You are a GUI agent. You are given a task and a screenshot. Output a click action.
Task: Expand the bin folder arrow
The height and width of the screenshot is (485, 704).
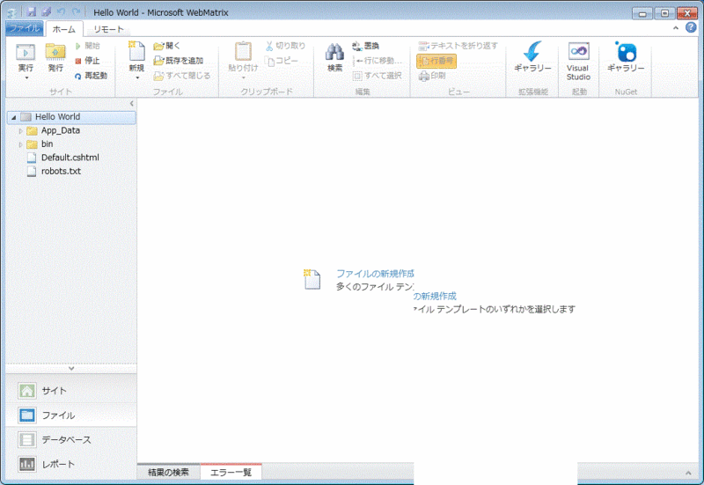click(x=20, y=144)
